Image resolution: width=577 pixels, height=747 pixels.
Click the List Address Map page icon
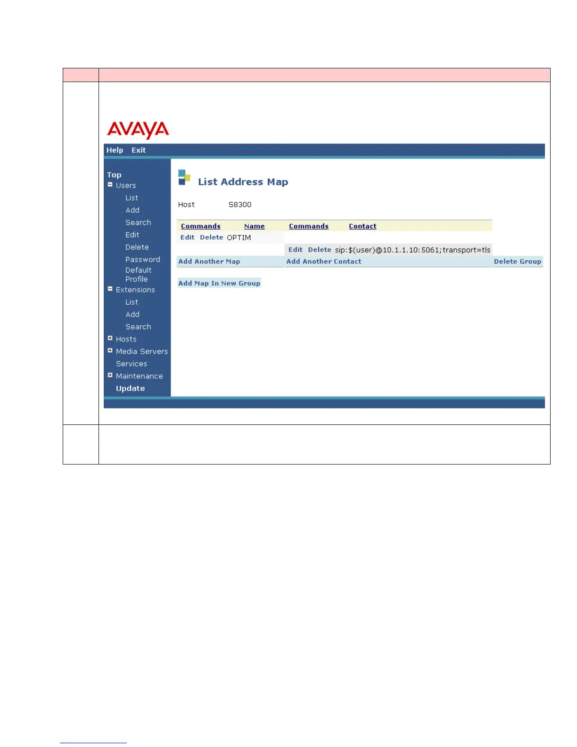coord(184,177)
